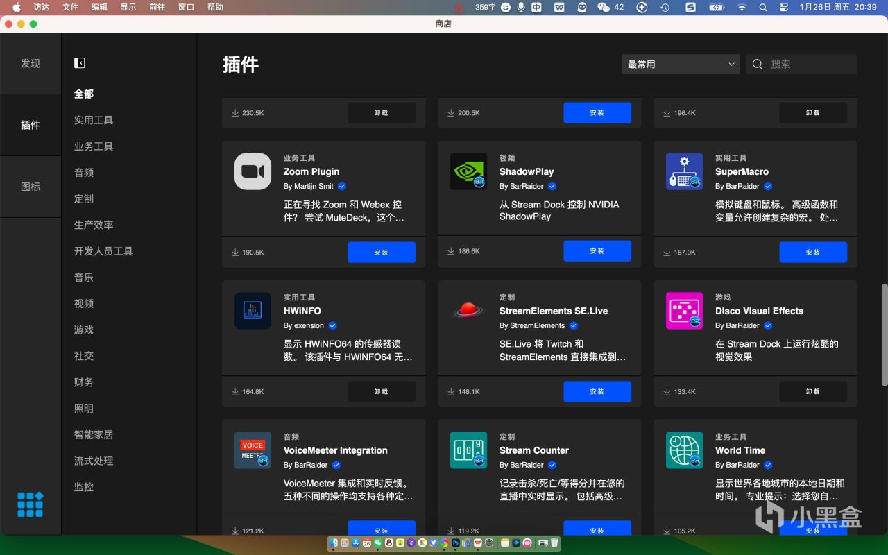This screenshot has height=555, width=888.
Task: Open the Stream Counter icon
Action: point(468,450)
